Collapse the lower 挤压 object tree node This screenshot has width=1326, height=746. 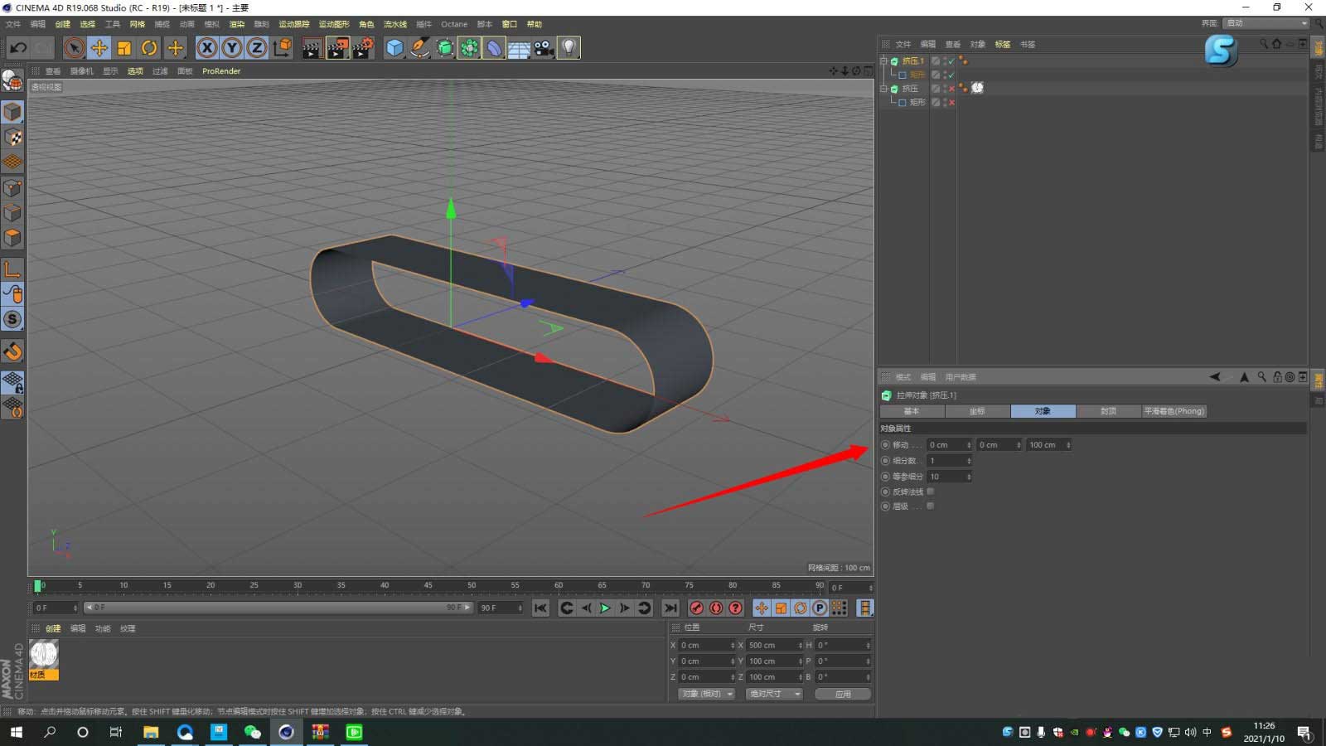click(x=883, y=88)
